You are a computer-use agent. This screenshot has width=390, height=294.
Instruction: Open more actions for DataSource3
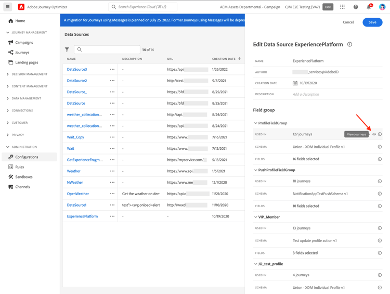(112, 69)
